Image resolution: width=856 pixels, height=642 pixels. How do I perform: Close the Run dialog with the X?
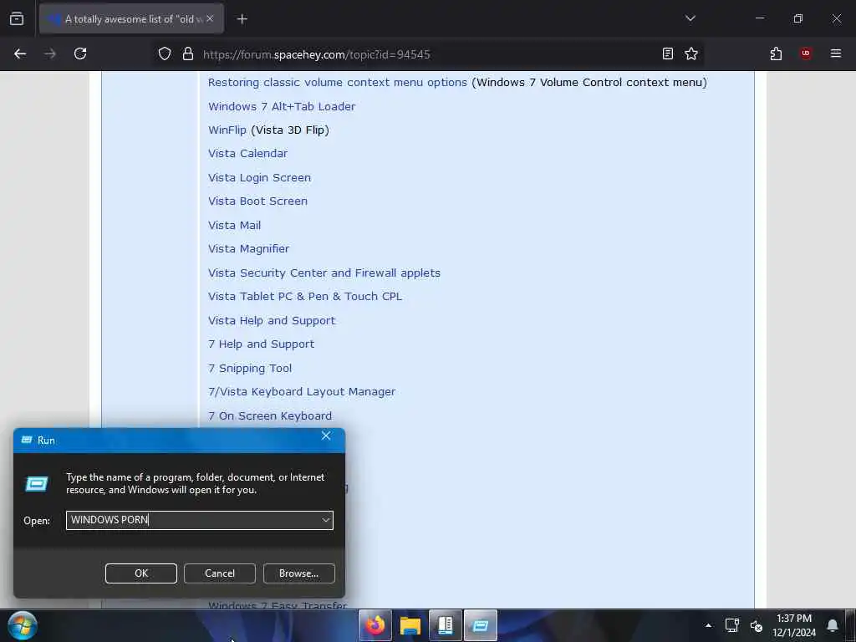[326, 436]
